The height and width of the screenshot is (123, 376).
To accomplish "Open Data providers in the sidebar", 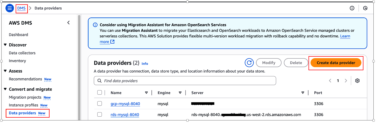I will 23,113.
